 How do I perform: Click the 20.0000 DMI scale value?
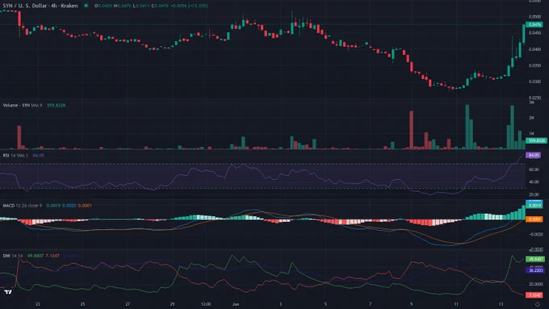tap(536, 284)
